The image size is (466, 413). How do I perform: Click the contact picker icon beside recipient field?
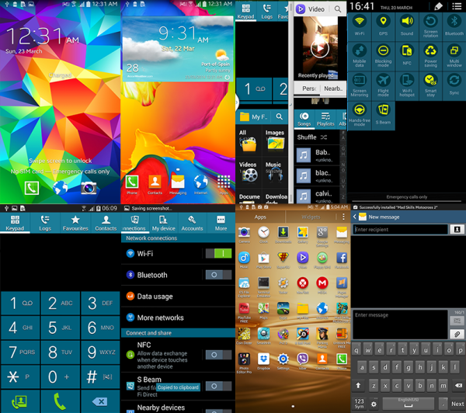click(457, 229)
